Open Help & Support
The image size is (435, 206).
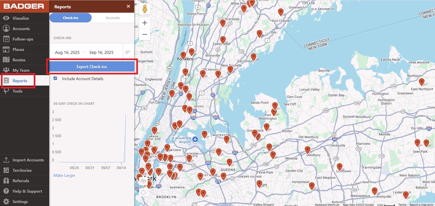(25, 191)
